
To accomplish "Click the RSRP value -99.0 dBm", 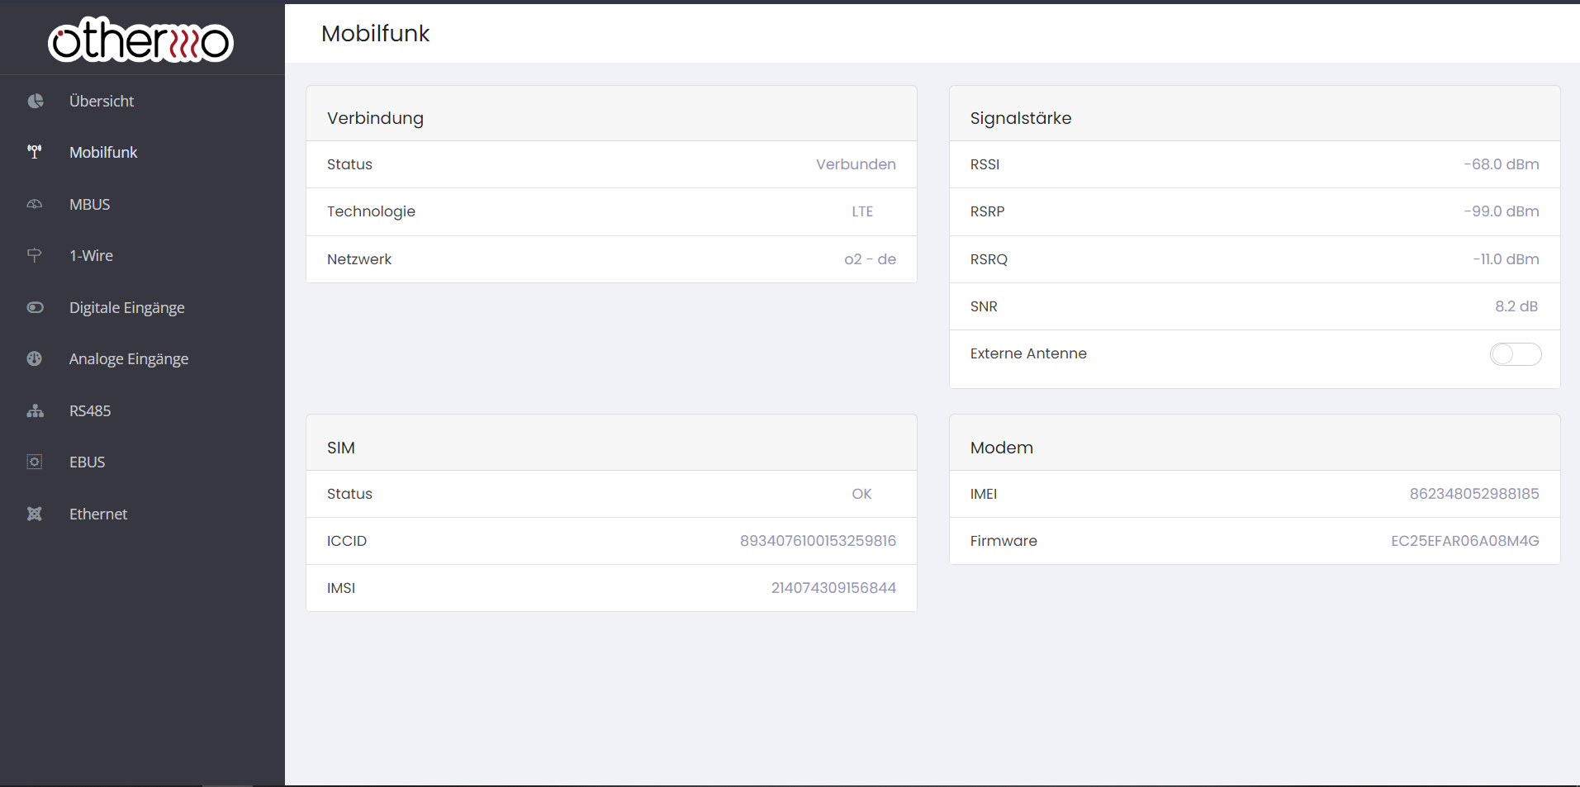I will pyautogui.click(x=1501, y=211).
